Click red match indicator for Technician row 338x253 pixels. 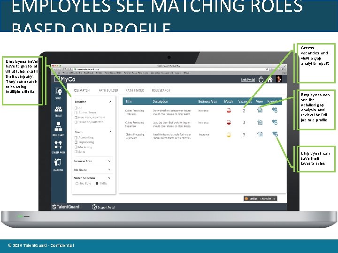(229, 111)
